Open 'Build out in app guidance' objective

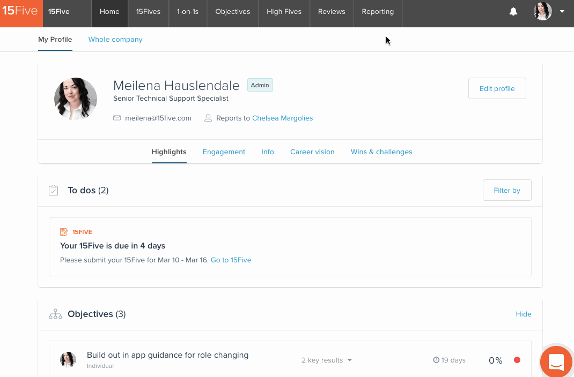point(168,355)
